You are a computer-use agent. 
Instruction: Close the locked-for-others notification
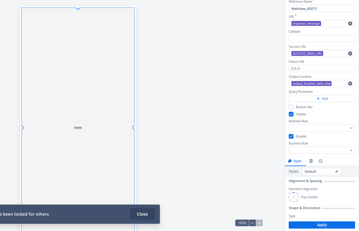pos(142,214)
